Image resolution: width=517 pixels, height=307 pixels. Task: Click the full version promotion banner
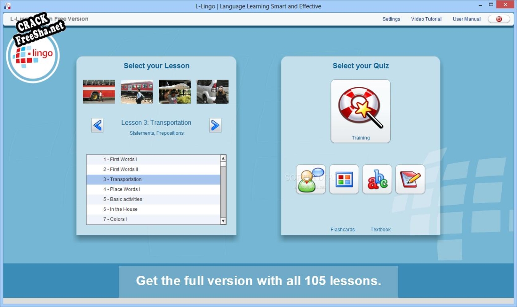(258, 281)
